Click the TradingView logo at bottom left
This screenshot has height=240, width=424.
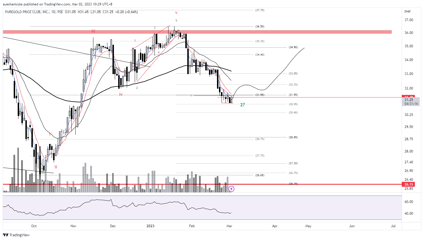[x=16, y=235]
